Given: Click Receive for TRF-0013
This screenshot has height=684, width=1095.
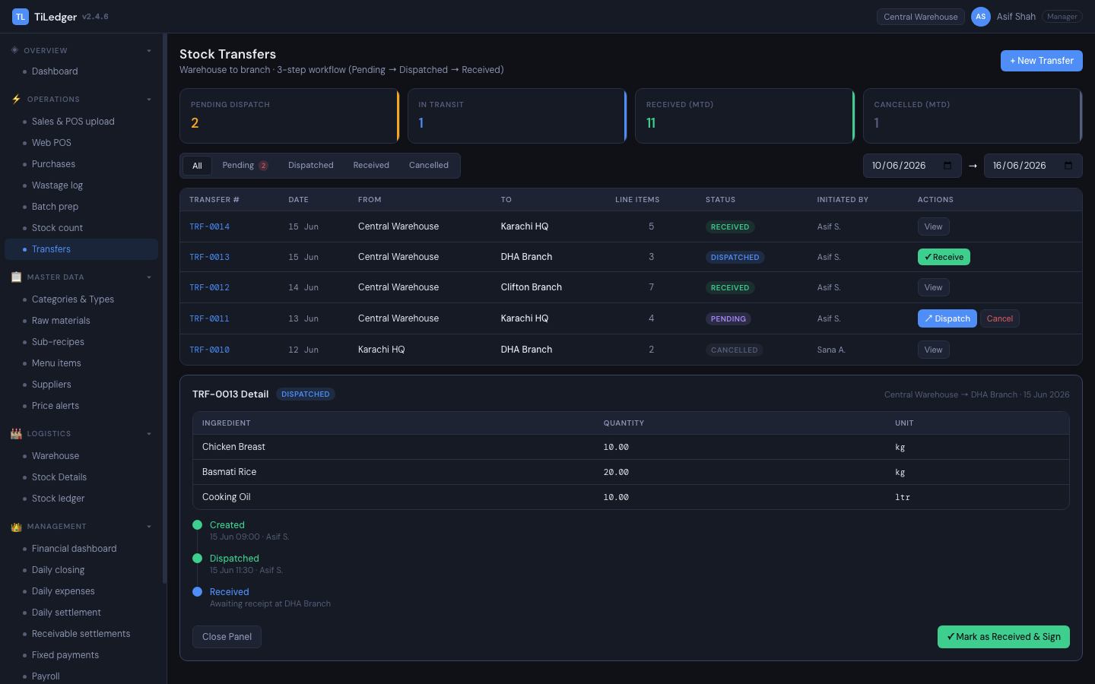Looking at the screenshot, I should [944, 257].
